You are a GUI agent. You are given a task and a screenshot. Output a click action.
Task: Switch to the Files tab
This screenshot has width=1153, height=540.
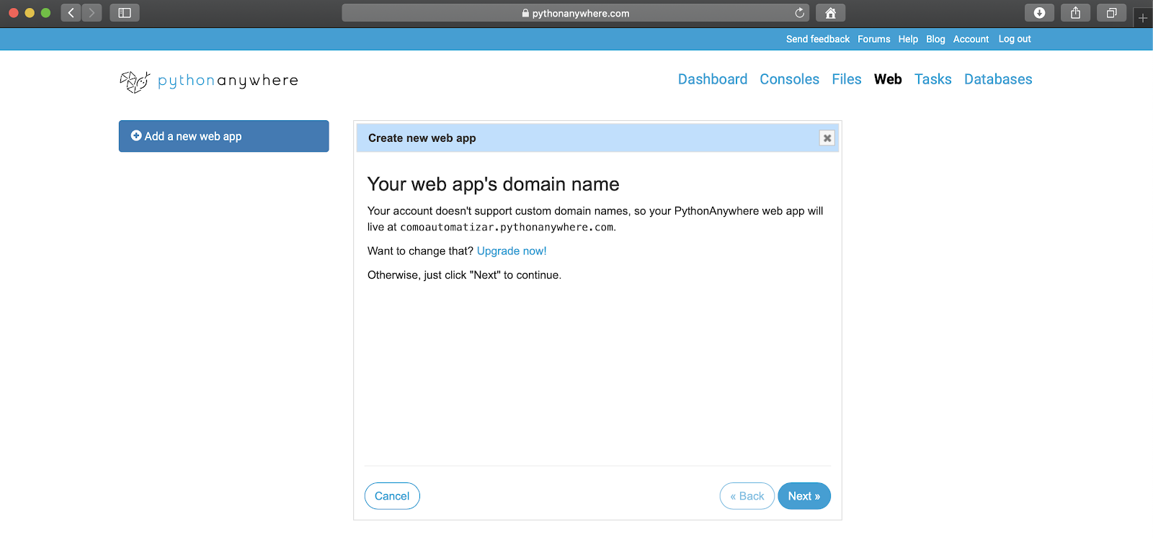(847, 79)
